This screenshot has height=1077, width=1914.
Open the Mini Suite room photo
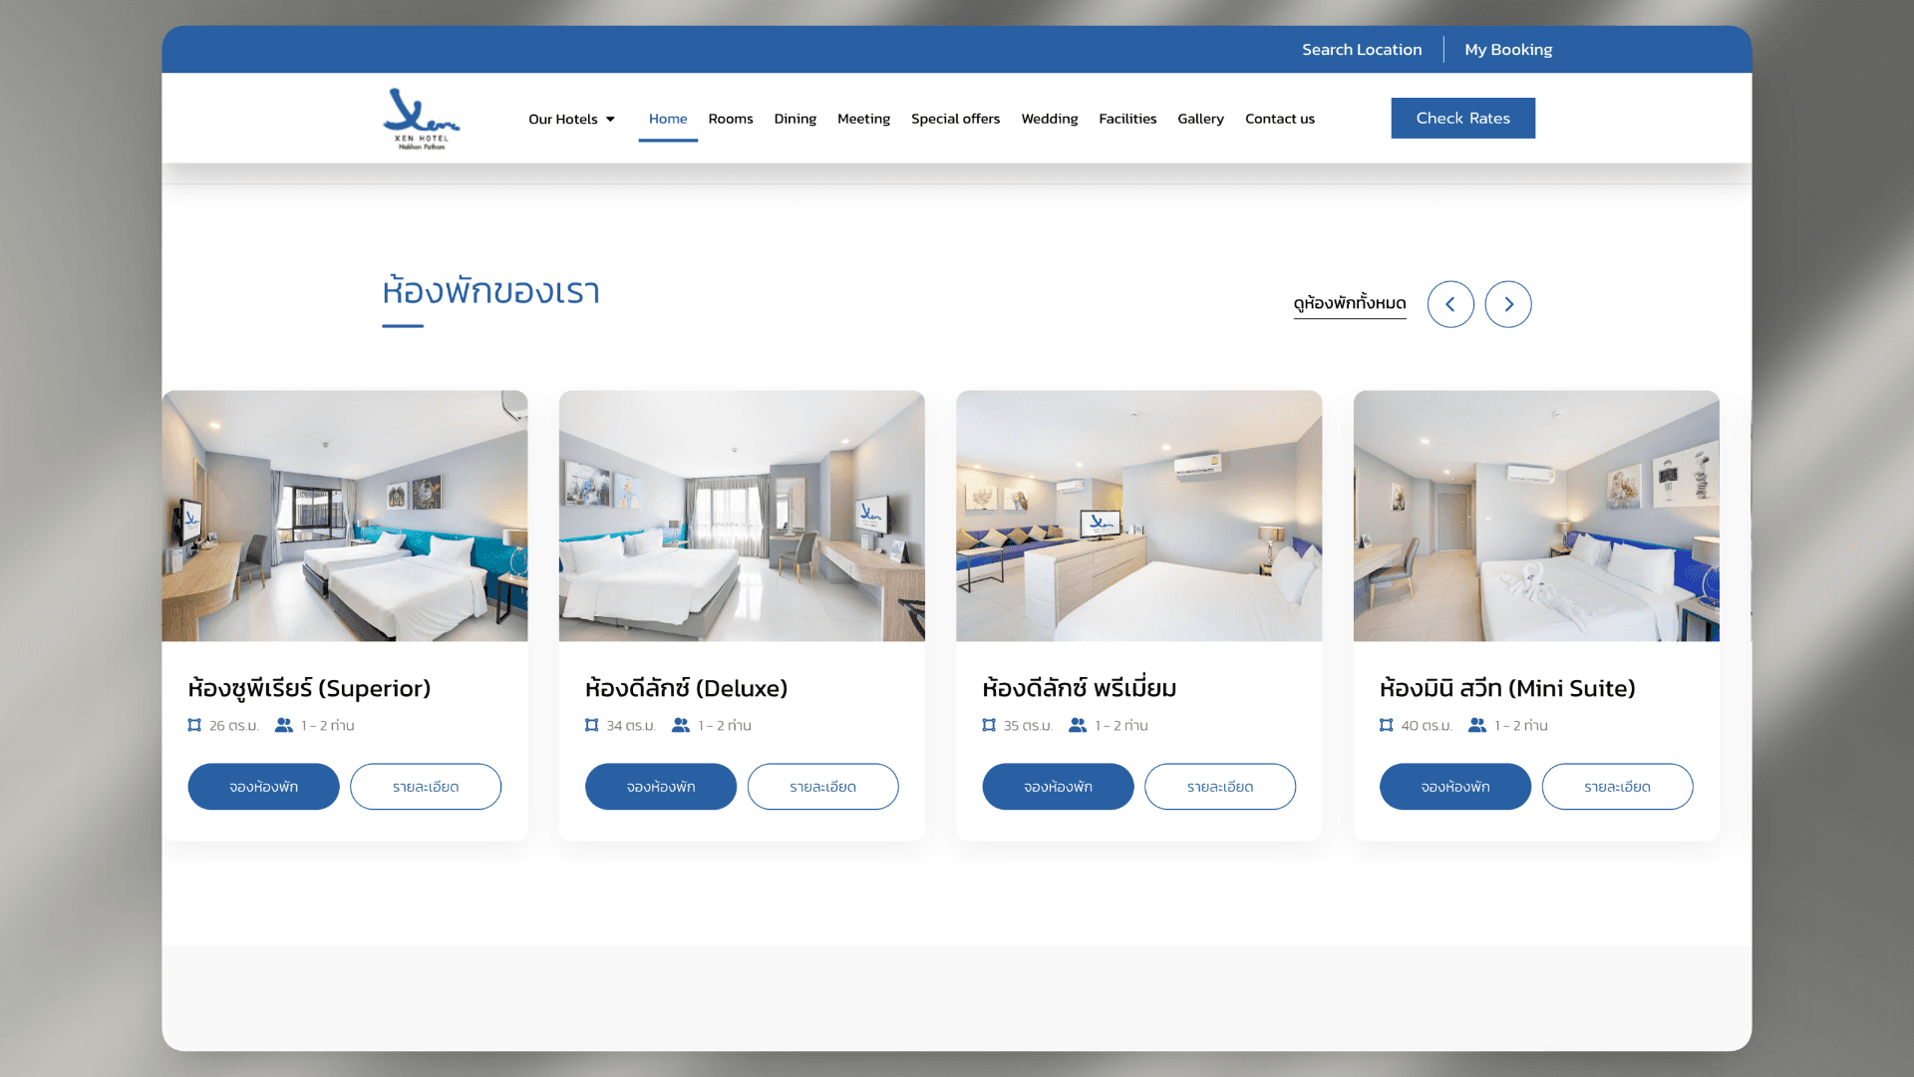tap(1536, 516)
